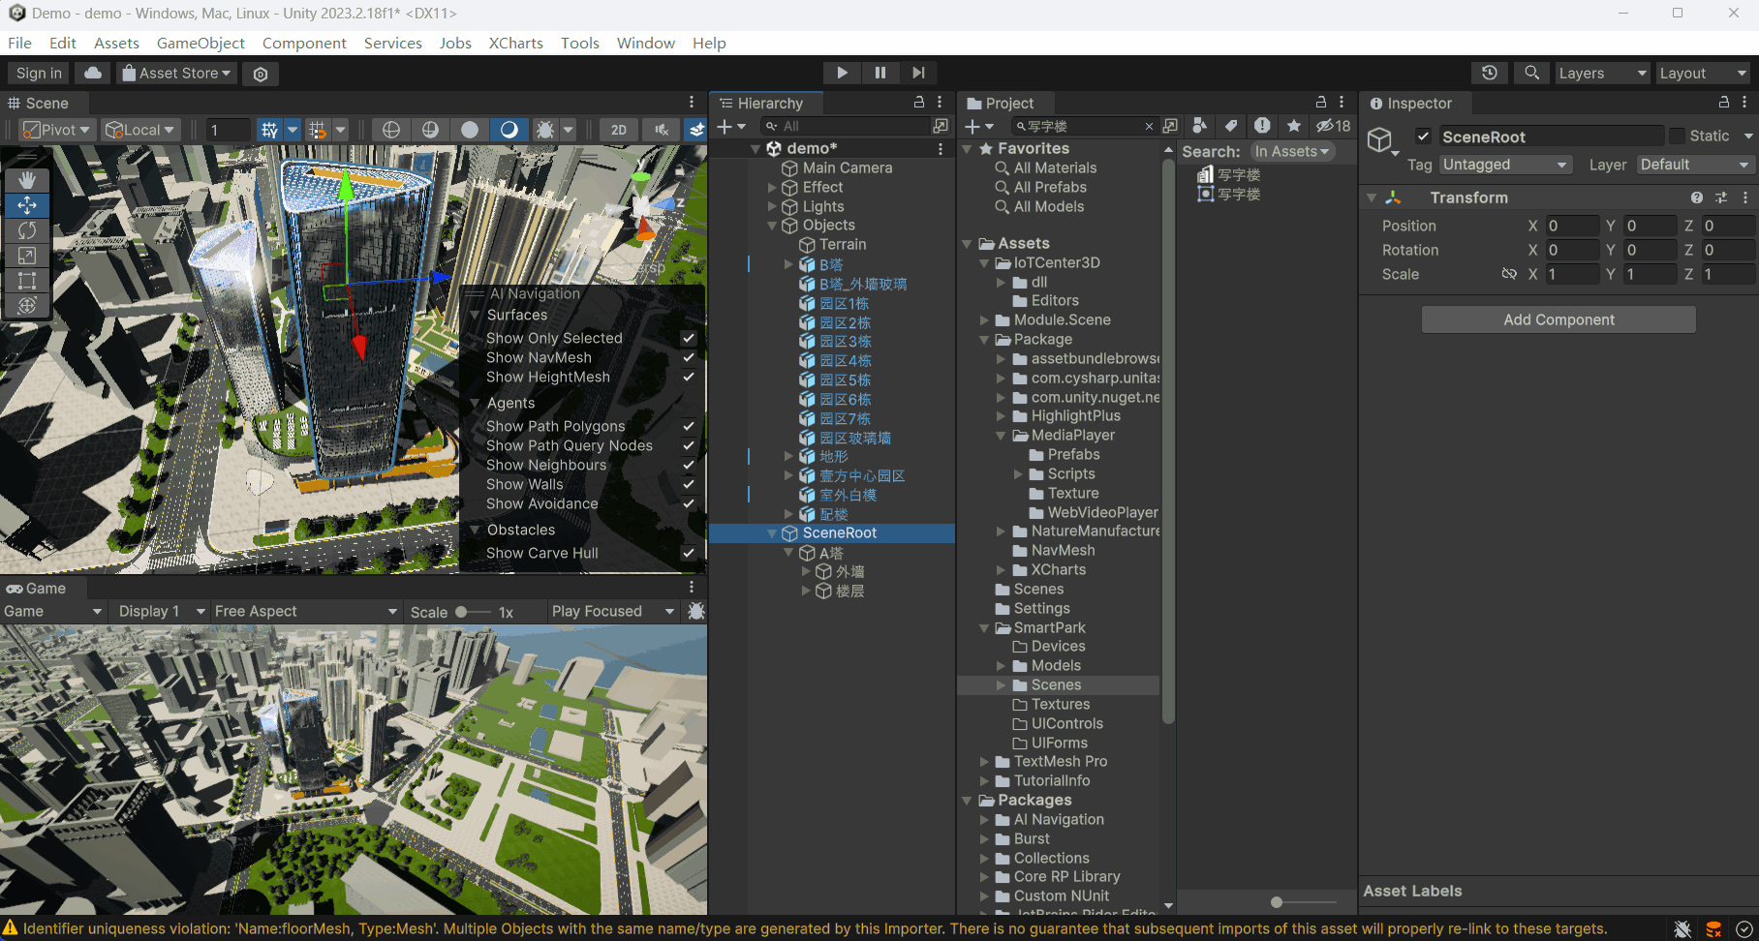Click the Add Component button
This screenshot has height=941, width=1759.
1558,319
